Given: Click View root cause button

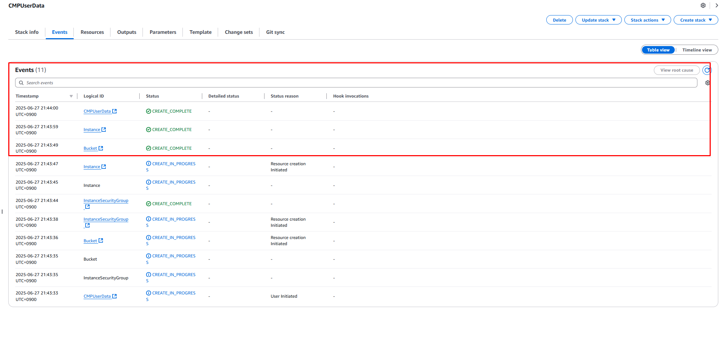Looking at the screenshot, I should click(676, 70).
